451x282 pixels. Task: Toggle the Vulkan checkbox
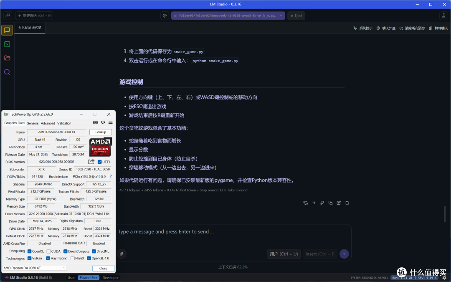click(x=29, y=258)
